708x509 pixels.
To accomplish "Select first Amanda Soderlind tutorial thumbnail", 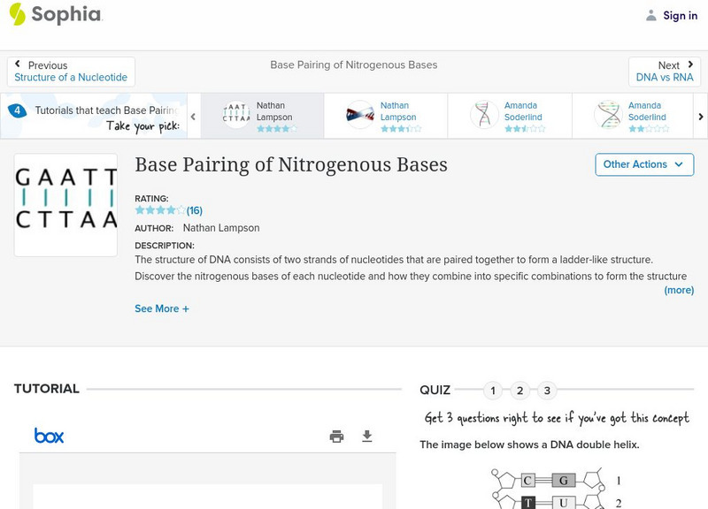I will [x=485, y=116].
